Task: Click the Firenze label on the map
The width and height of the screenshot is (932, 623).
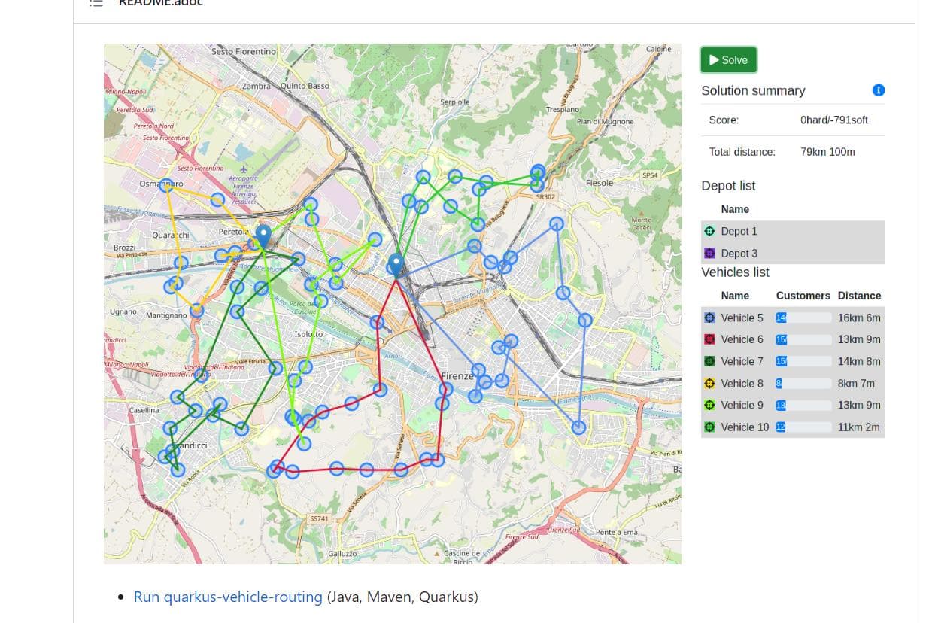Action: [456, 376]
